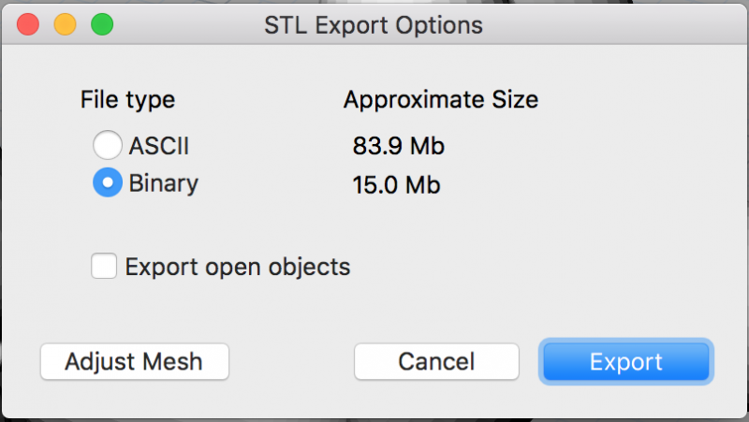Cancel the STL export dialog
749x422 pixels.
pos(436,362)
